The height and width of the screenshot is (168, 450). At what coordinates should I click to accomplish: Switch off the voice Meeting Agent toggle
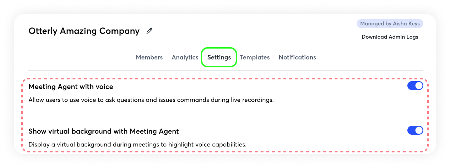pos(415,86)
